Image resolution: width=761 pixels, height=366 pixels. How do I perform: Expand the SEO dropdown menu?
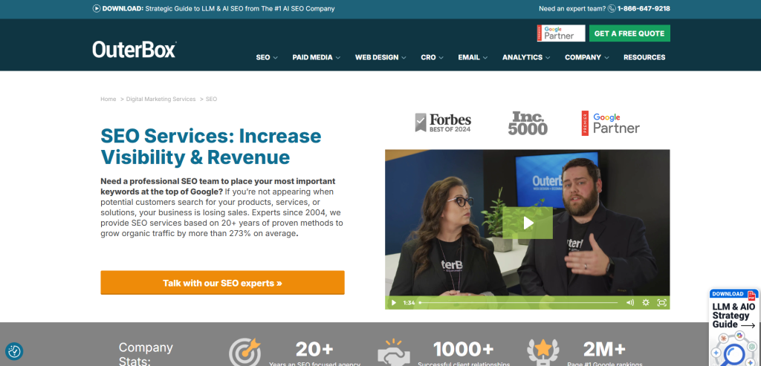266,57
